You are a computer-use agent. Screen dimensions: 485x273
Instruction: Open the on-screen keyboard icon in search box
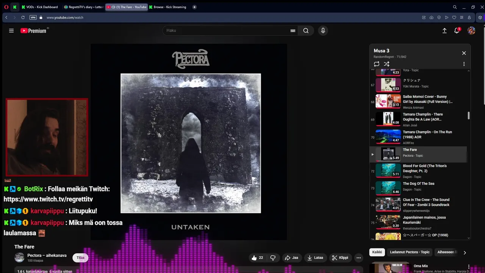point(293,31)
